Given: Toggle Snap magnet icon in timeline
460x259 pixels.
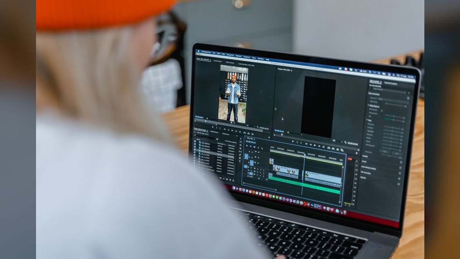Looking at the screenshot, I should point(251,146).
